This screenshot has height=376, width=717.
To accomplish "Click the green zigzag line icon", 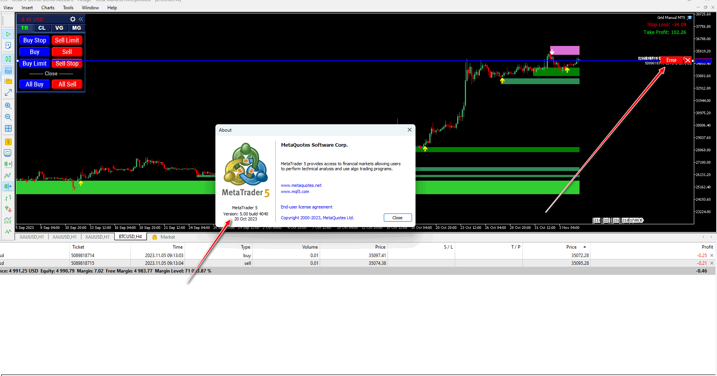I will tap(8, 232).
